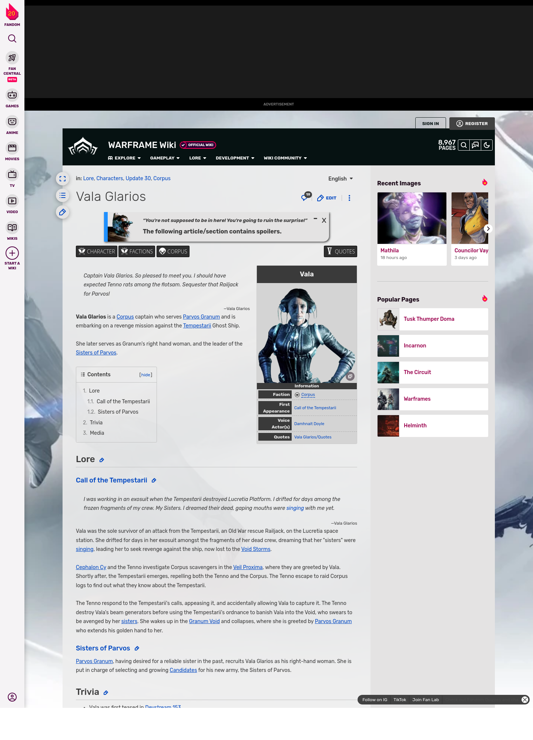Toggle dark theme with moon icon

coord(487,145)
